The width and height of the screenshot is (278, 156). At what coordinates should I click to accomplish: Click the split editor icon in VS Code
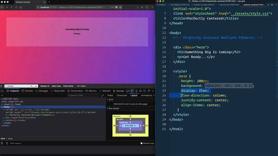272,5
